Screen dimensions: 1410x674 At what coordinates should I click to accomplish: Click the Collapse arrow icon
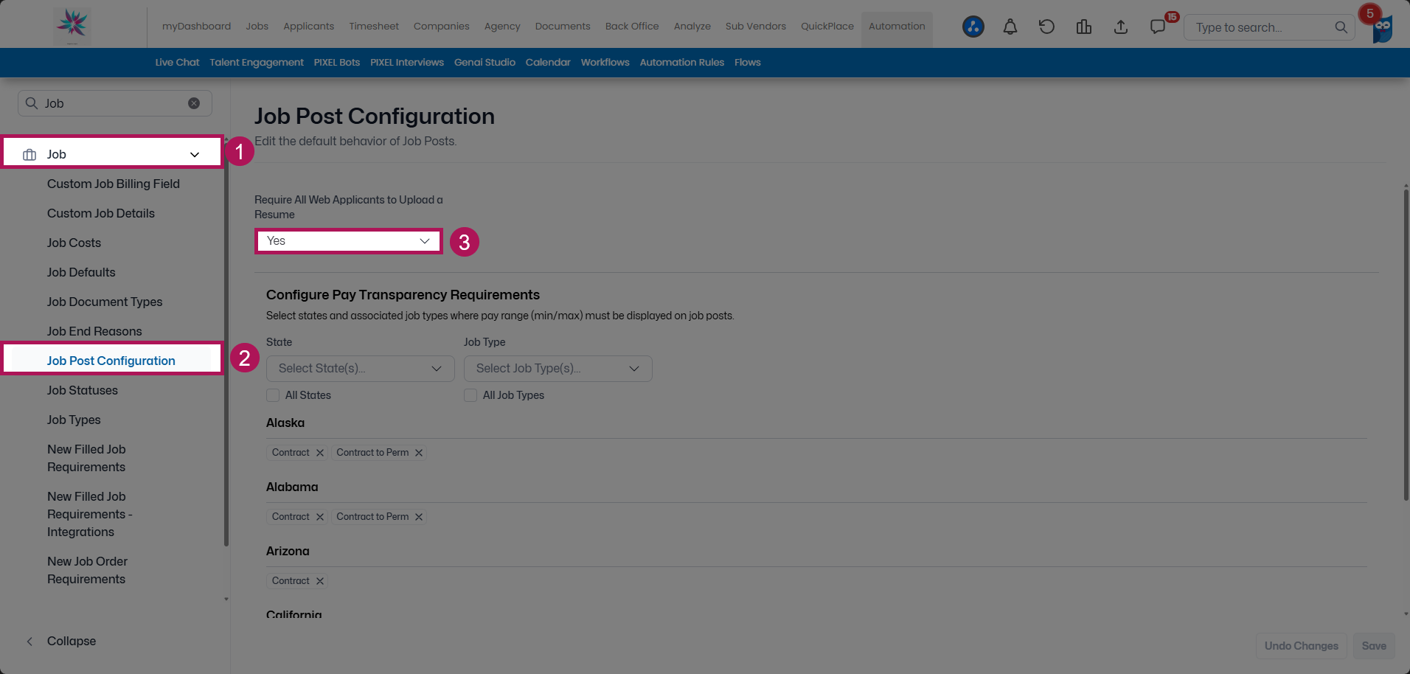pos(29,642)
